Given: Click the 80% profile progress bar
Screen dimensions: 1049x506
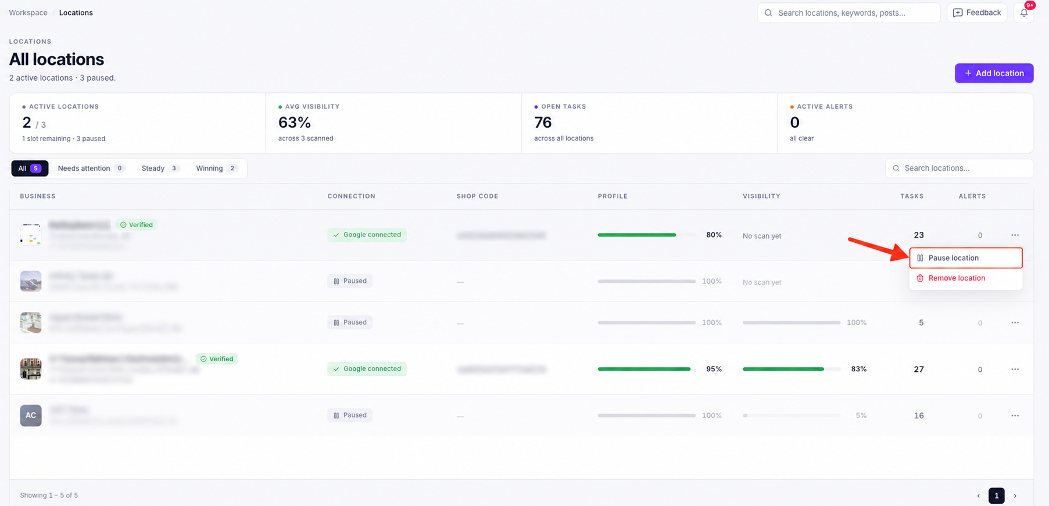Looking at the screenshot, I should tap(646, 235).
